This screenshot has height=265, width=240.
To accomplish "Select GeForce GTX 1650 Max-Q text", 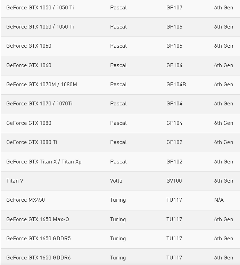I will pyautogui.click(x=38, y=219).
